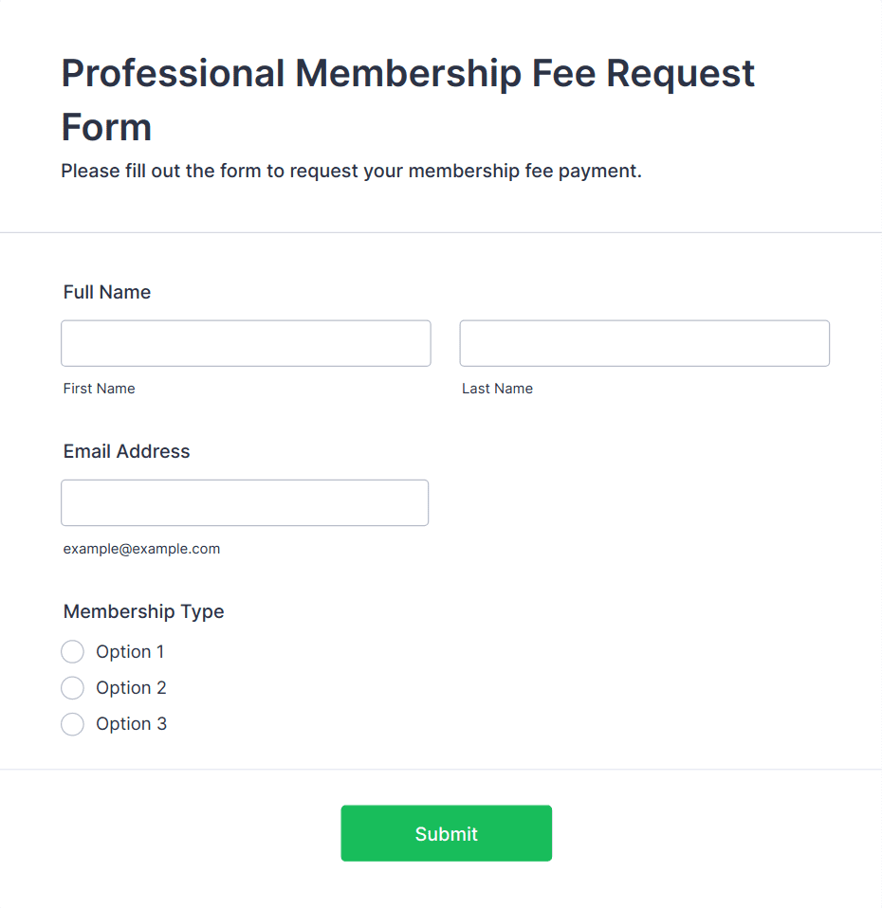The height and width of the screenshot is (908, 882).
Task: Click the 'Option 2' label text
Action: tap(131, 688)
